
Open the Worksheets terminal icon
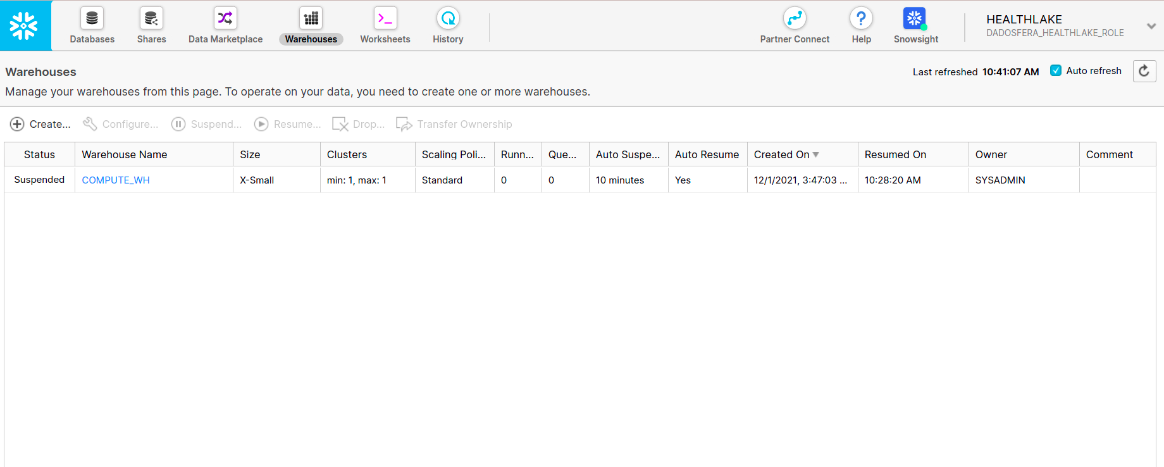click(385, 18)
